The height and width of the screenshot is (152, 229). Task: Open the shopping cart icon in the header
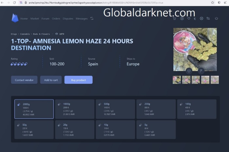(x=174, y=19)
